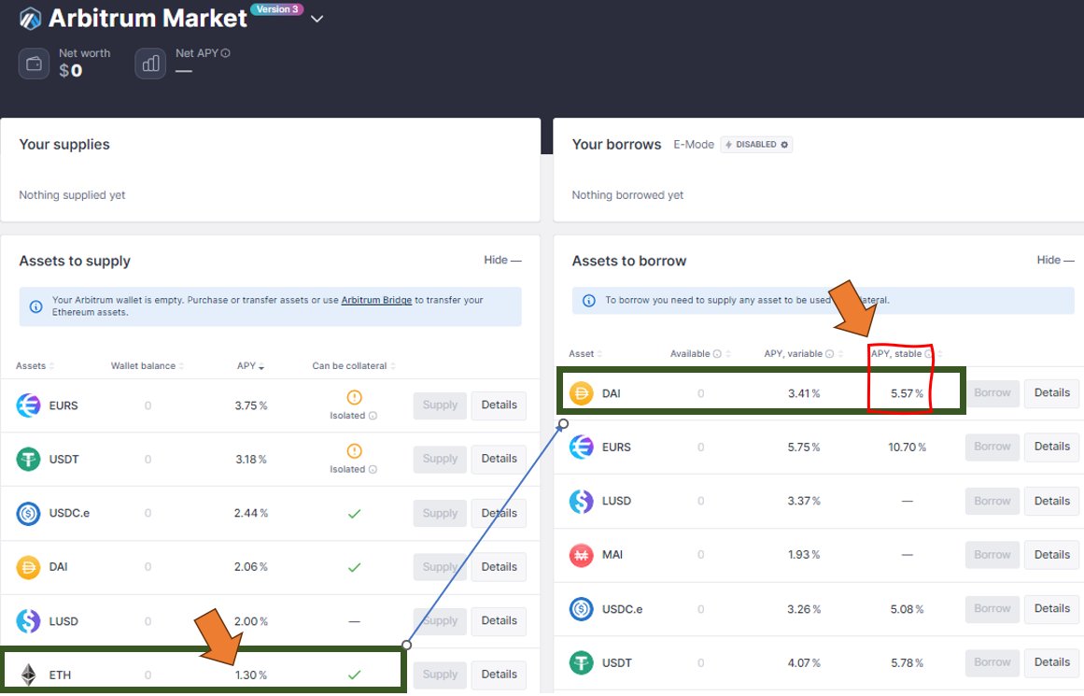Open Details for ETH supply row
1084x696 pixels.
499,675
